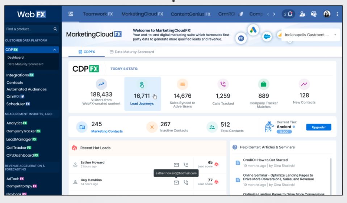The height and width of the screenshot is (203, 347).
Task: Open the ContentGeniusFX tab
Action: [x=191, y=14]
